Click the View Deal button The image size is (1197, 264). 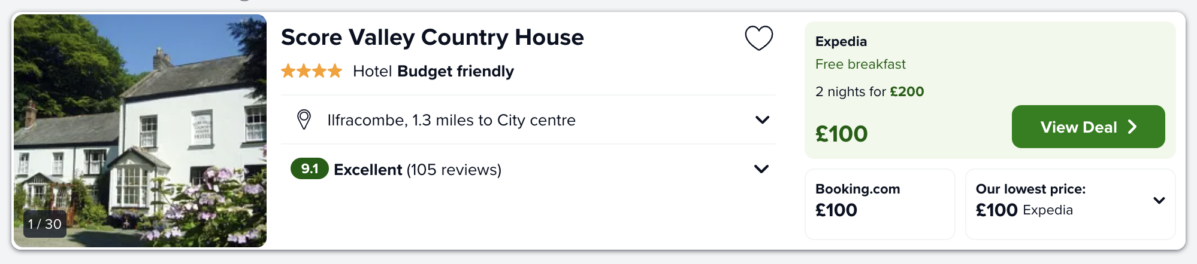pos(1088,127)
